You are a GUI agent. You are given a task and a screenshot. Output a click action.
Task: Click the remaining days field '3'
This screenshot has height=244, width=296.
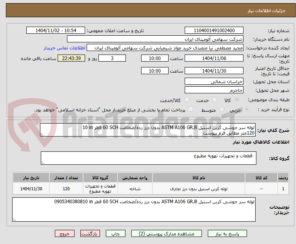pyautogui.click(x=112, y=58)
